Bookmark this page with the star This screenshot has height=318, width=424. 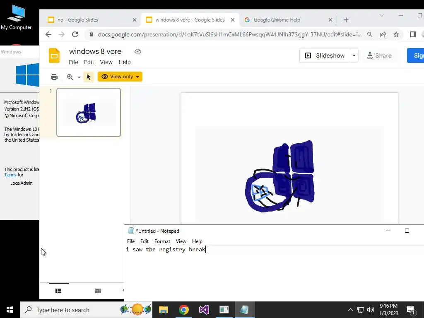396,34
